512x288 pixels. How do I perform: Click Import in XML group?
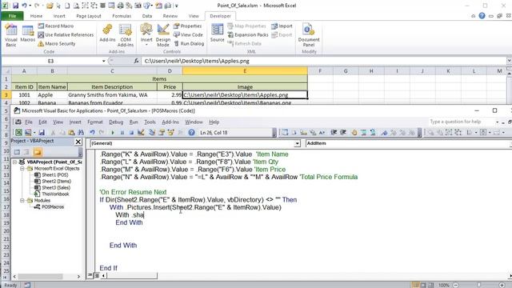282,26
